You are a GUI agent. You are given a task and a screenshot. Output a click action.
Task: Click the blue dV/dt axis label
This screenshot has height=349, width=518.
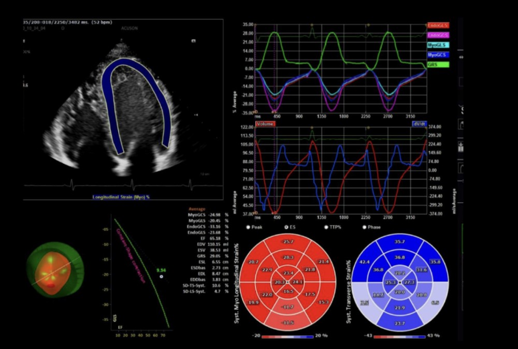pos(419,124)
